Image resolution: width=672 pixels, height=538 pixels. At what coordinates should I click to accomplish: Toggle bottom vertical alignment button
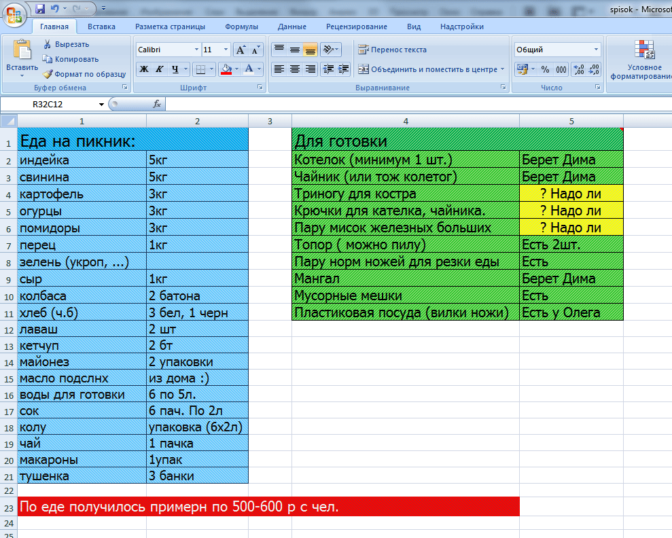coord(310,50)
